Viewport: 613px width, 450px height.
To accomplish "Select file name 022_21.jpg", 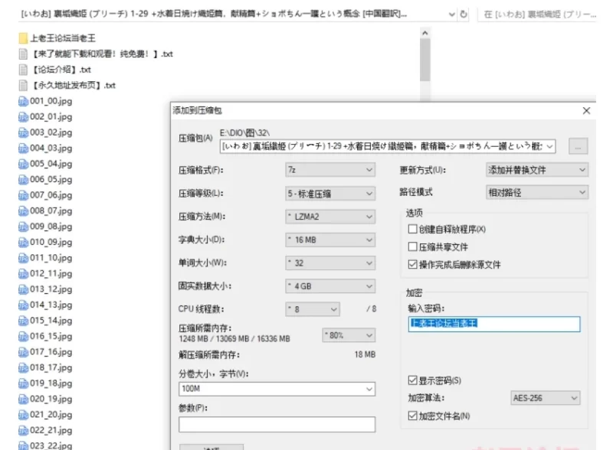I will tap(51, 430).
